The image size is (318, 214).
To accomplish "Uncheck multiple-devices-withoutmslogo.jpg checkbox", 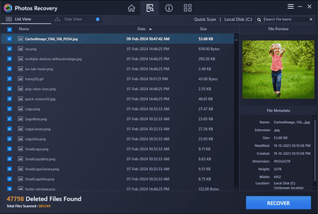I will point(10,59).
